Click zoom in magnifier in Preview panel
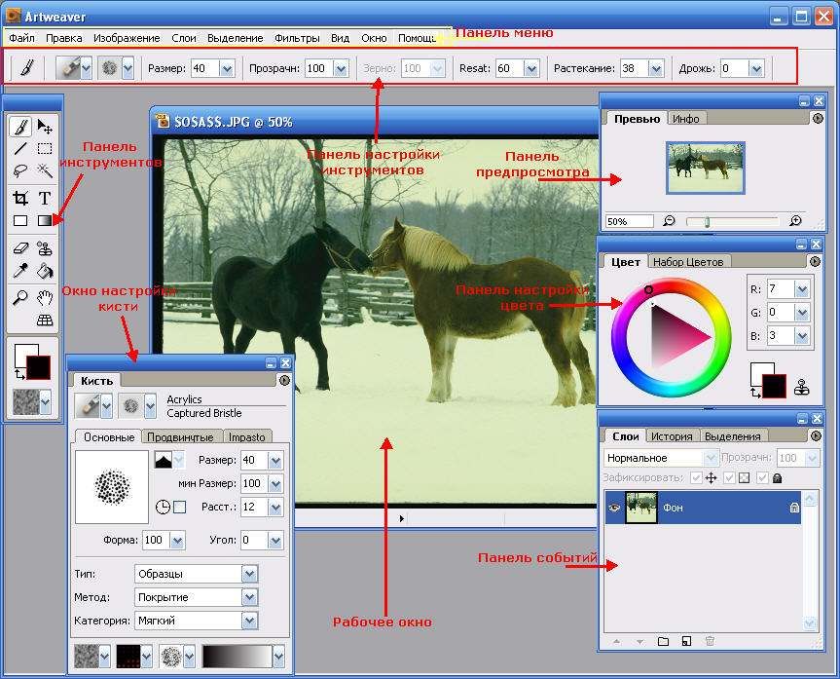 [x=795, y=221]
